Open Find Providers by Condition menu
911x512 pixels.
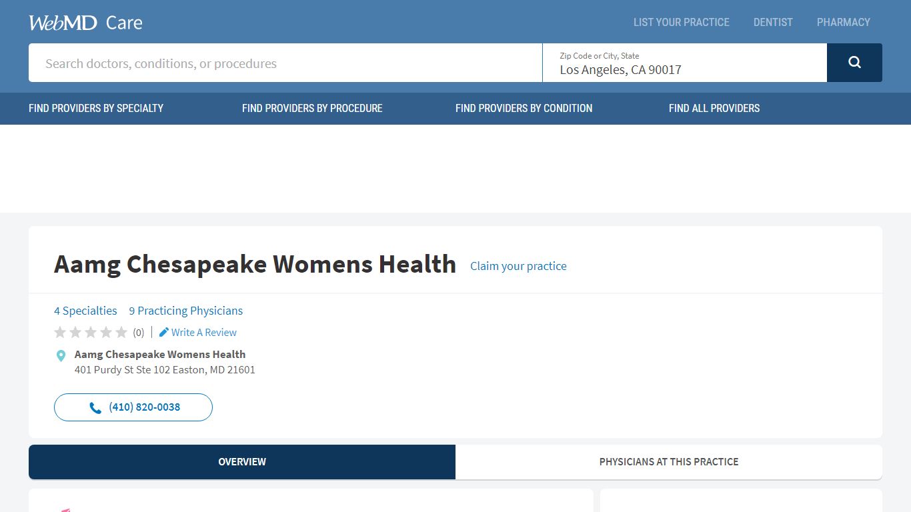(x=524, y=108)
